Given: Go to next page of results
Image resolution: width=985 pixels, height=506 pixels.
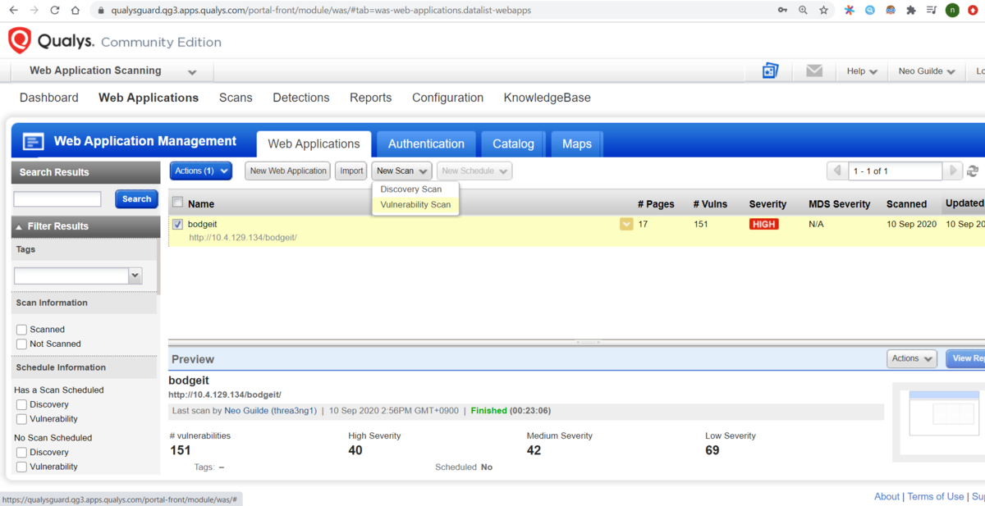Looking at the screenshot, I should pos(952,171).
